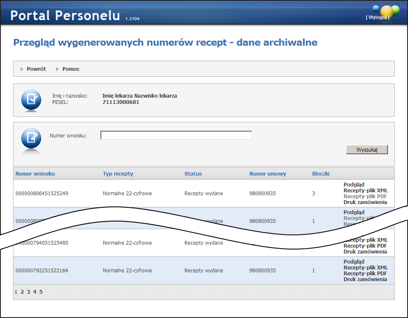The height and width of the screenshot is (318, 408).
Task: Click the version number 1.2104
Action: (x=133, y=19)
